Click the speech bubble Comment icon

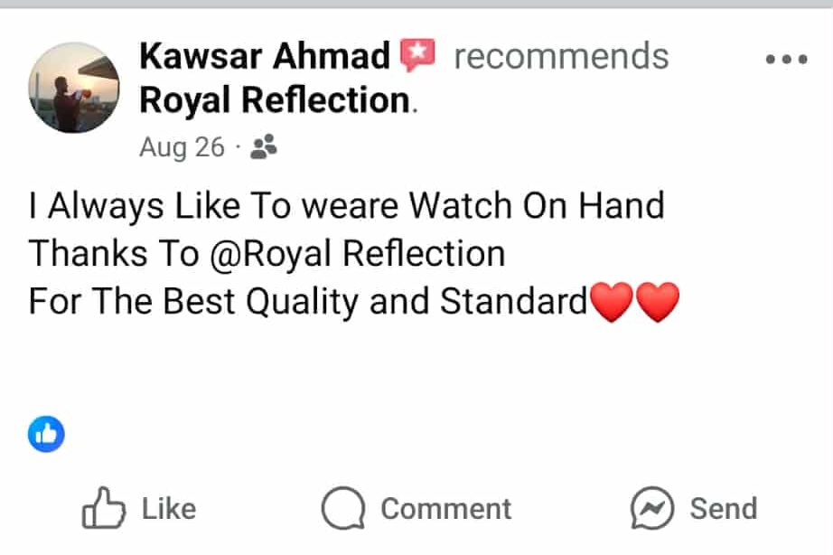[x=343, y=508]
